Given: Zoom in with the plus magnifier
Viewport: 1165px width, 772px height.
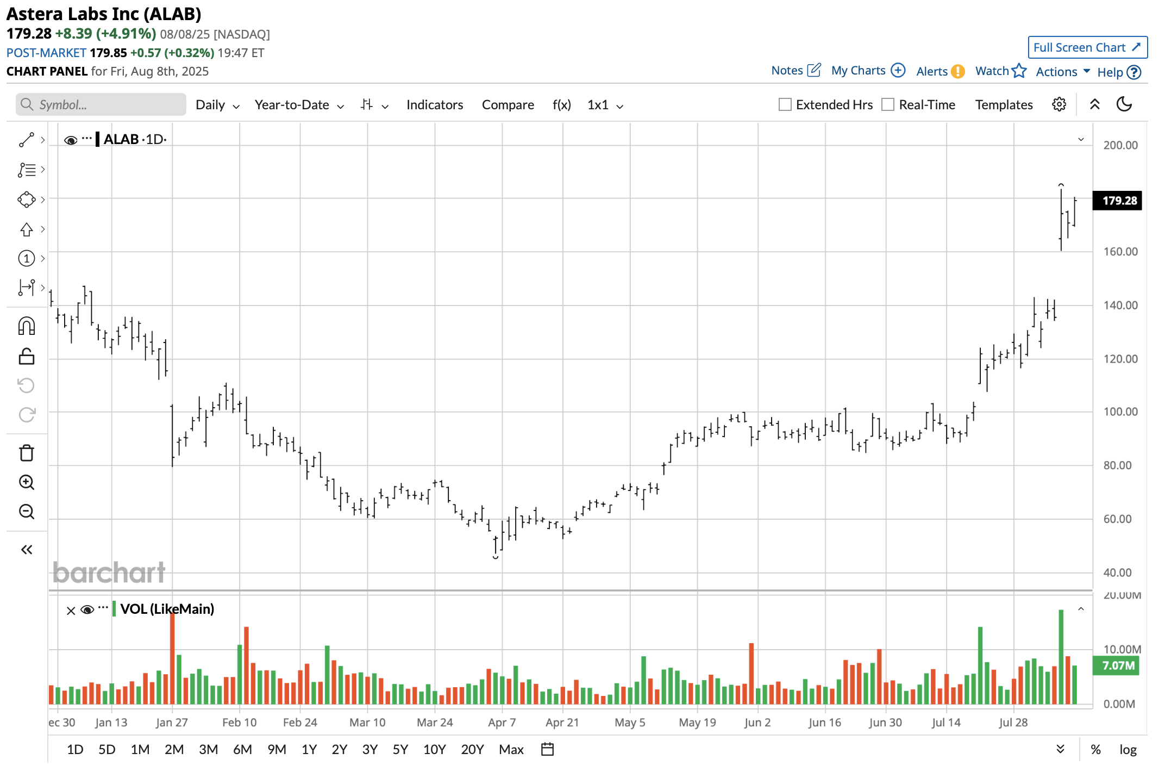Looking at the screenshot, I should 26,482.
